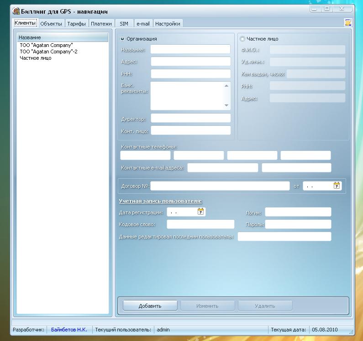Click the Добавить button
This screenshot has height=341, width=363.
click(150, 306)
